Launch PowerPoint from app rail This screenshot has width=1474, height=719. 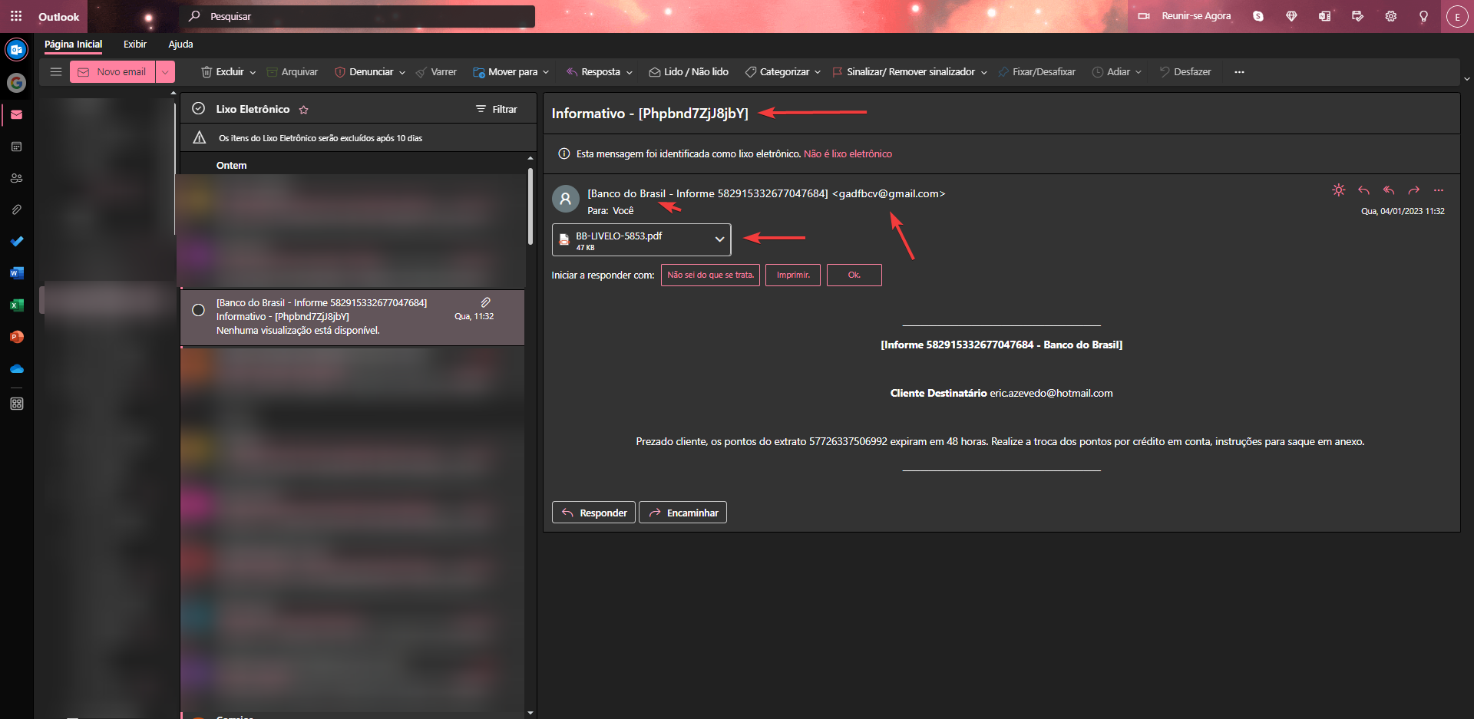tap(16, 337)
